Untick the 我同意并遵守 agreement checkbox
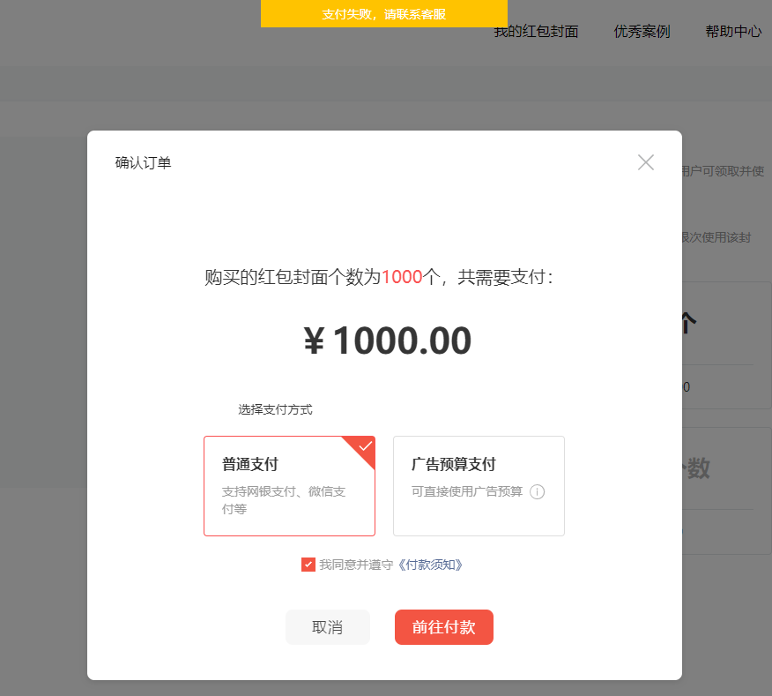The width and height of the screenshot is (772, 696). tap(308, 565)
